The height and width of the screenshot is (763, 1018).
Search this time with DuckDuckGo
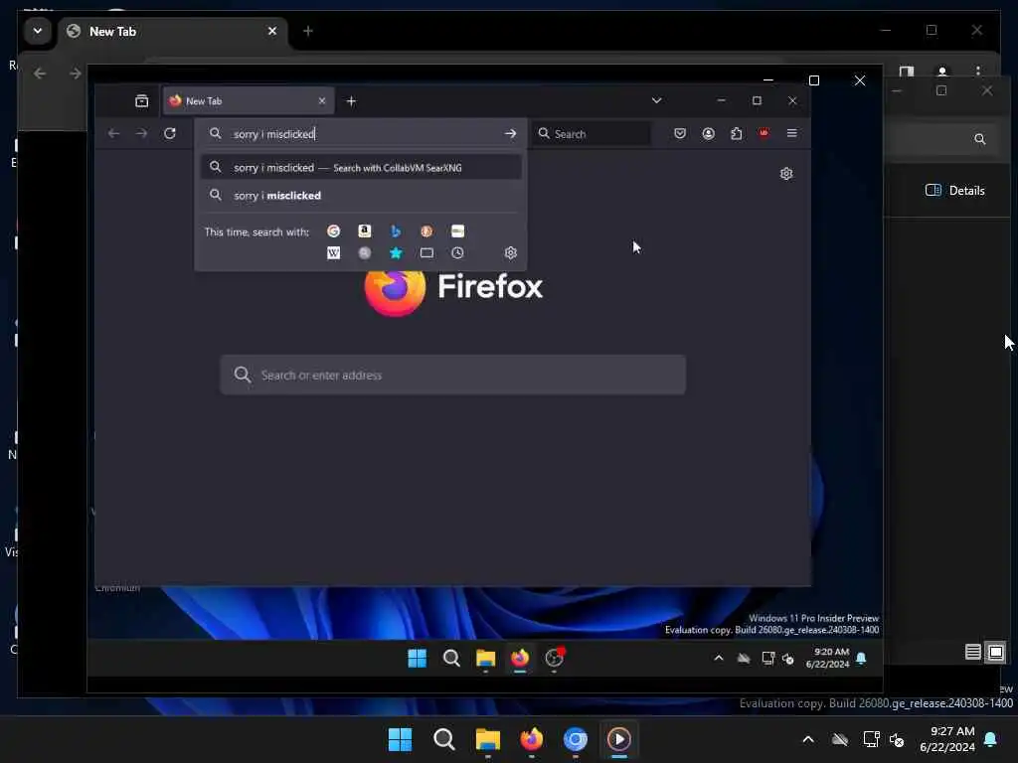pos(426,231)
